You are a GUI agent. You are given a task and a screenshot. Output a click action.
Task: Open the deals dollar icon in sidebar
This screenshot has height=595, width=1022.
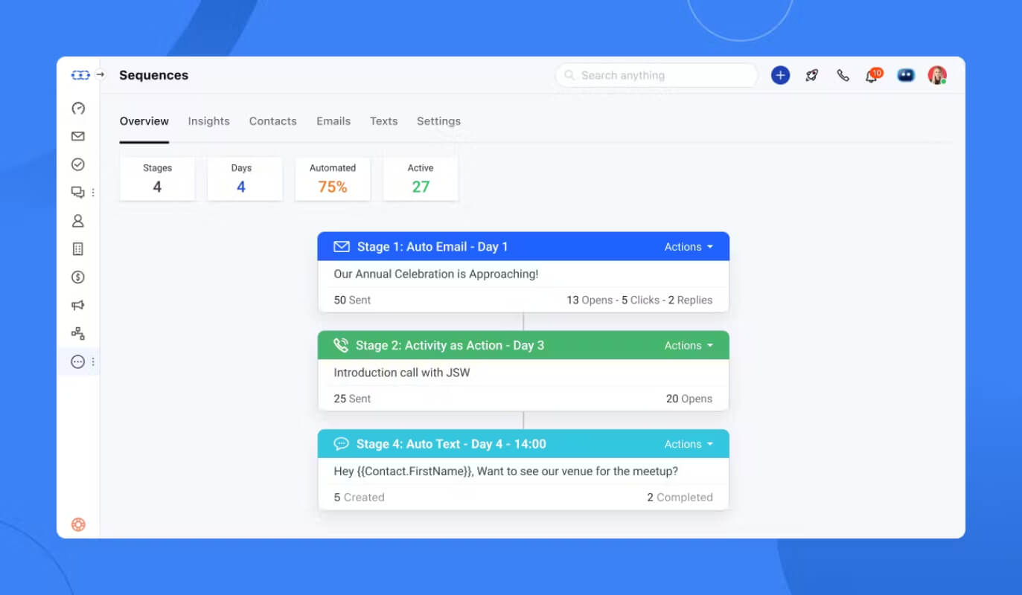pyautogui.click(x=78, y=277)
